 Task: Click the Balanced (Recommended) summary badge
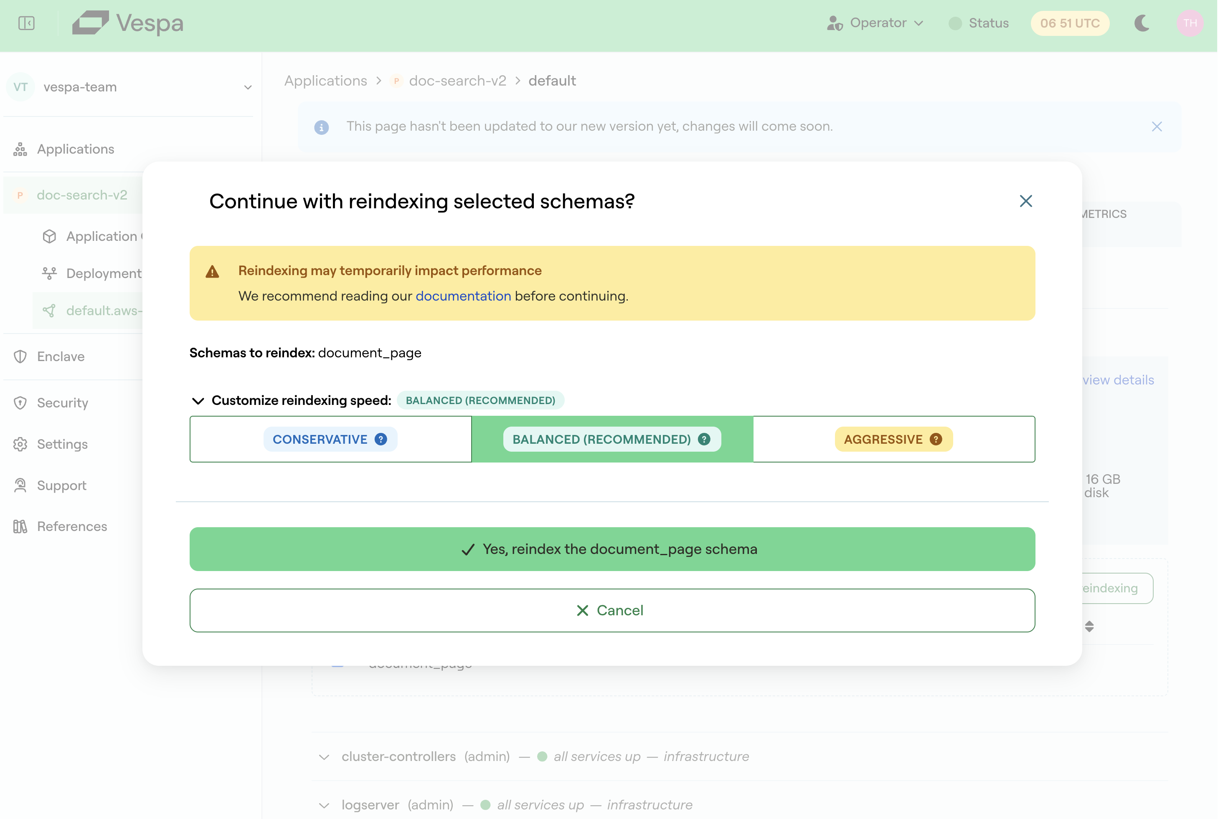(480, 400)
